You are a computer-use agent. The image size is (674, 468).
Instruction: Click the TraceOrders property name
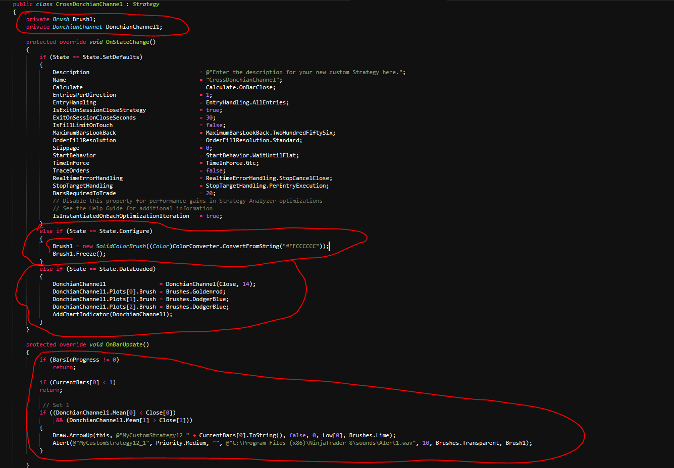[71, 170]
